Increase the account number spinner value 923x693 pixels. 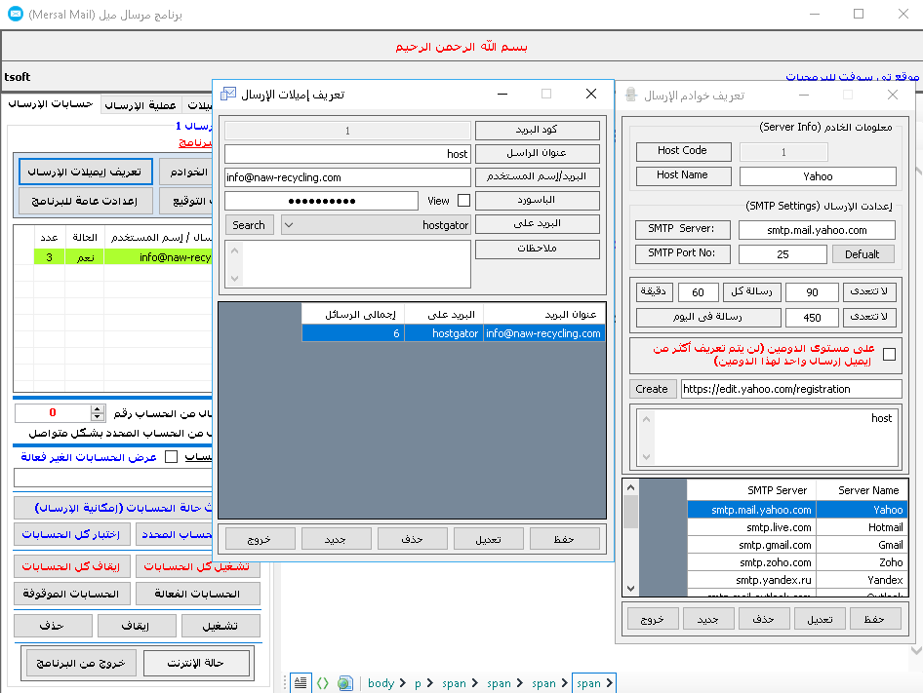pos(98,408)
